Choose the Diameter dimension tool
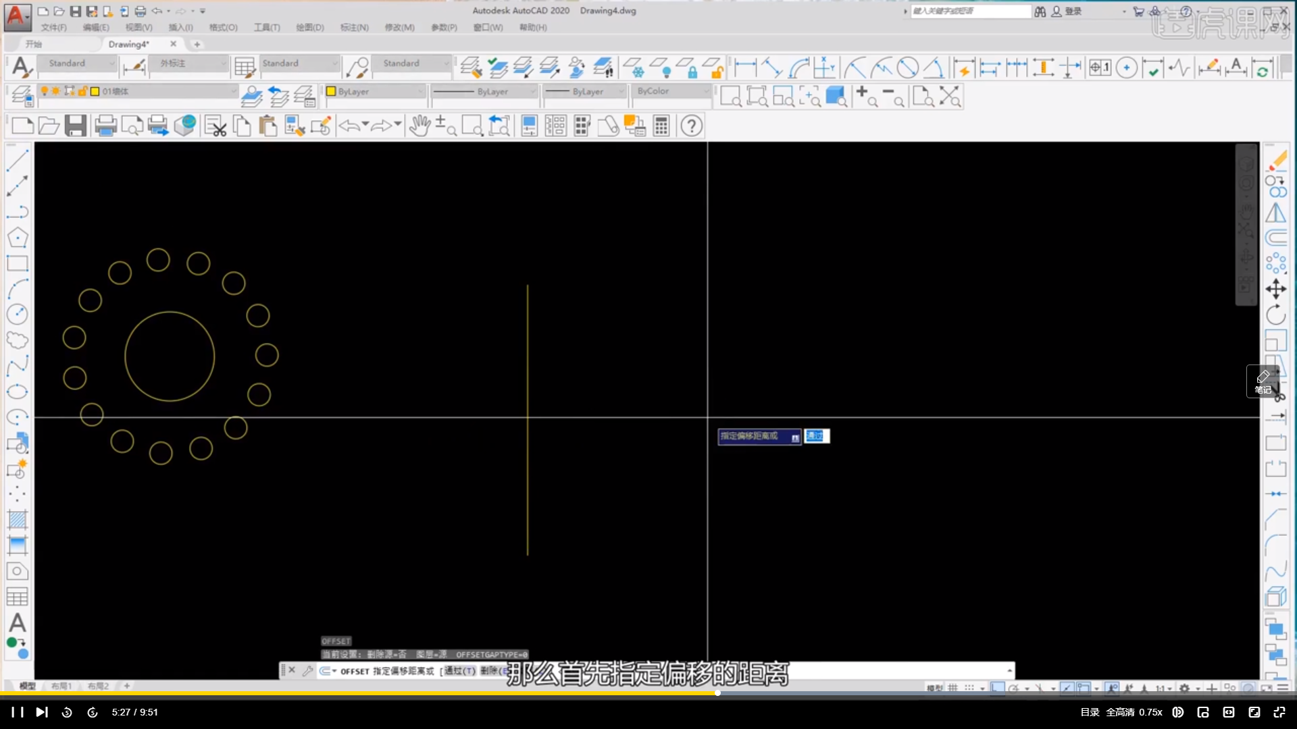 click(908, 67)
